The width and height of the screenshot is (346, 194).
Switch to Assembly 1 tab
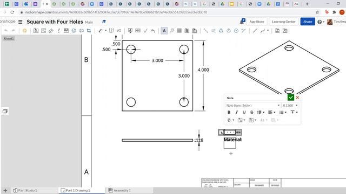tap(119, 190)
